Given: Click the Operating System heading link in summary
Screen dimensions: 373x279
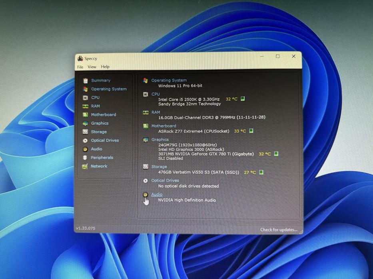Looking at the screenshot, I should click(x=169, y=80).
